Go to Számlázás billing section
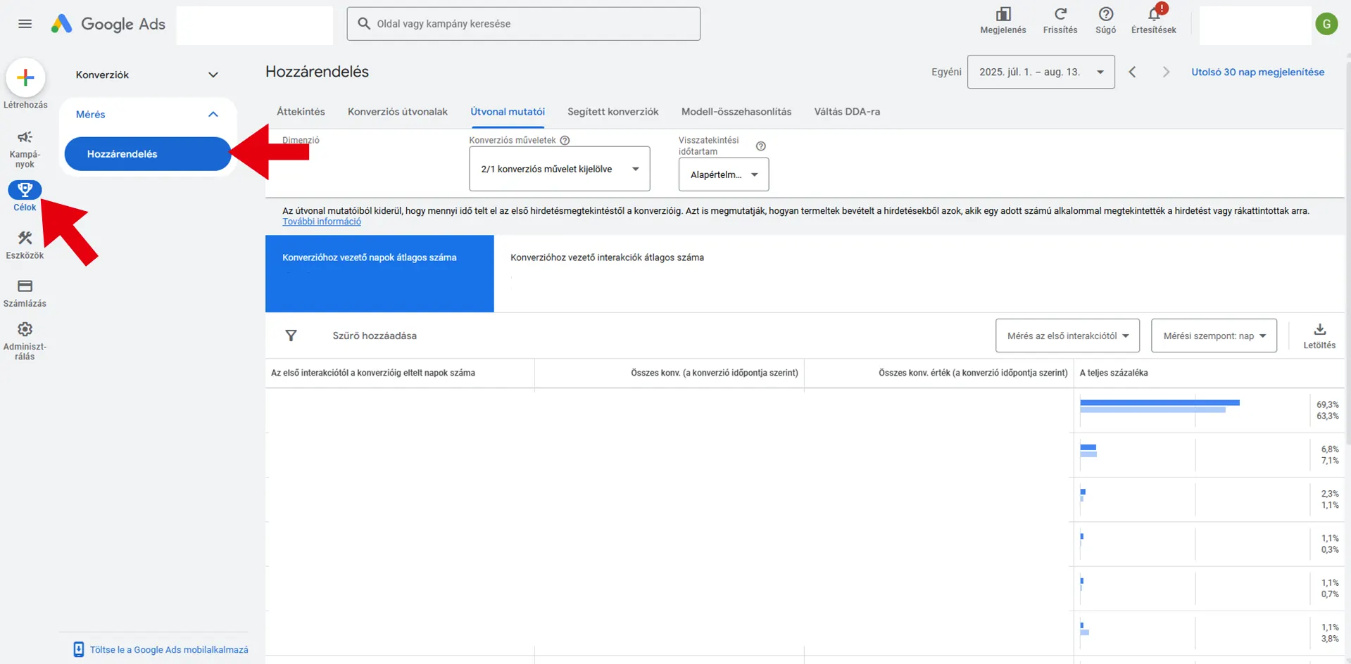This screenshot has width=1351, height=664. click(25, 293)
